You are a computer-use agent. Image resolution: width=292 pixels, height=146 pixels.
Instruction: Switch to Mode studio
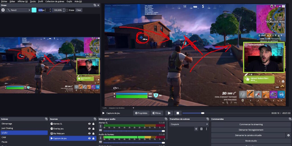(x=251, y=141)
